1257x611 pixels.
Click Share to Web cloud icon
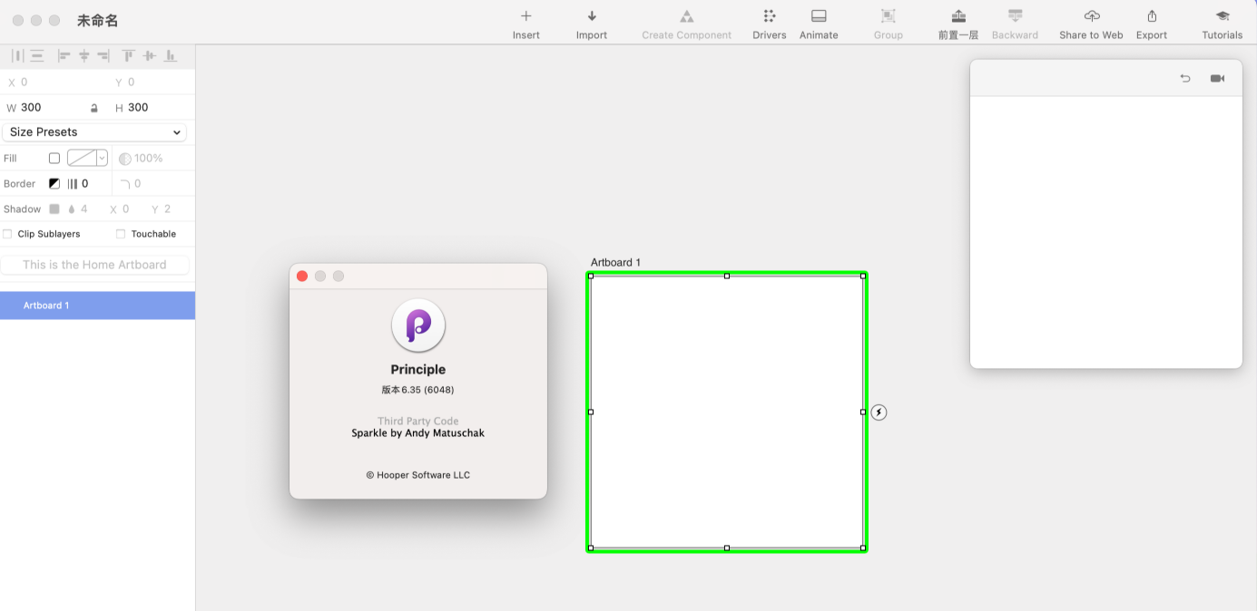pos(1092,16)
